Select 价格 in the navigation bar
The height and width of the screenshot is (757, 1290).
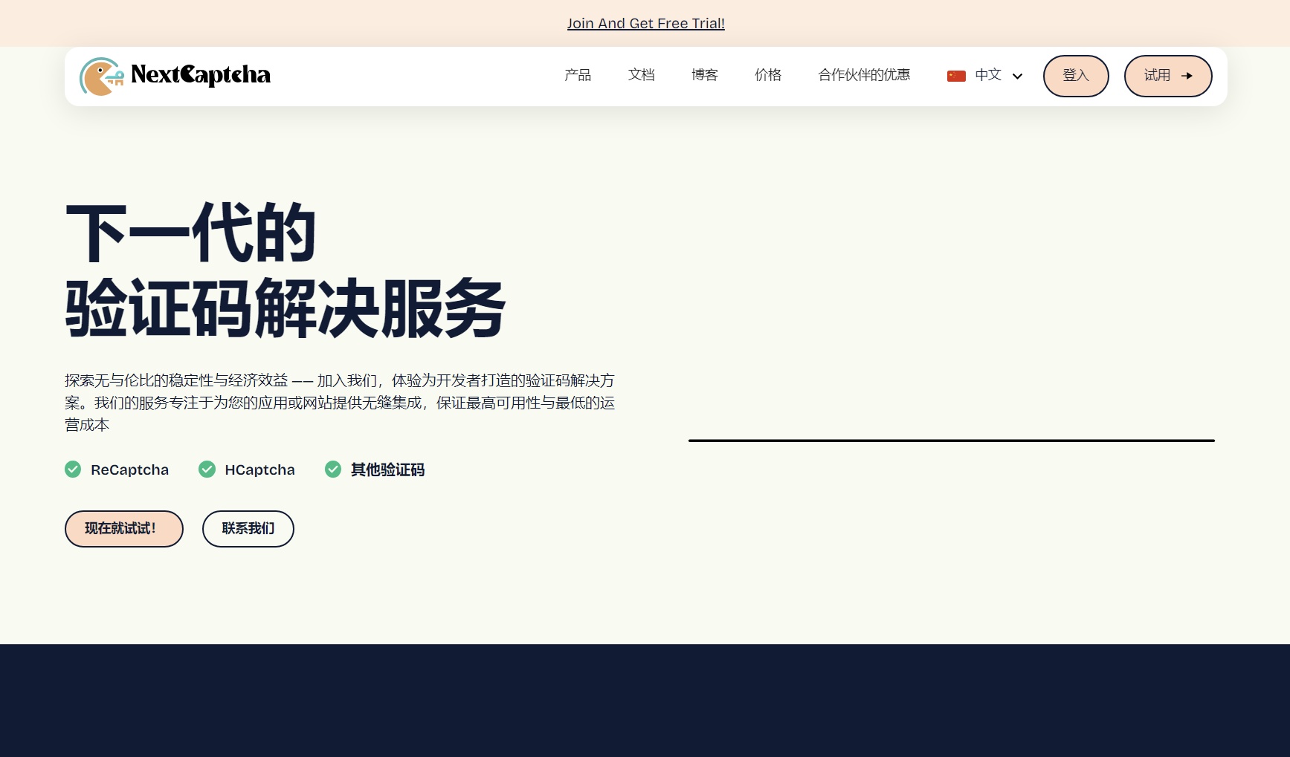pyautogui.click(x=768, y=75)
